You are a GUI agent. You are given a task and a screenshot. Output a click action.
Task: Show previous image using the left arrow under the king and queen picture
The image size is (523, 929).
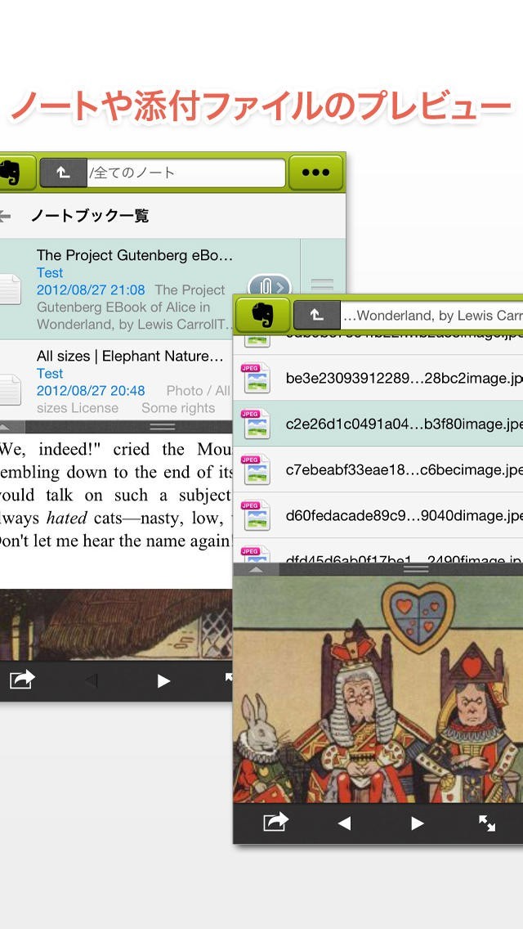344,824
